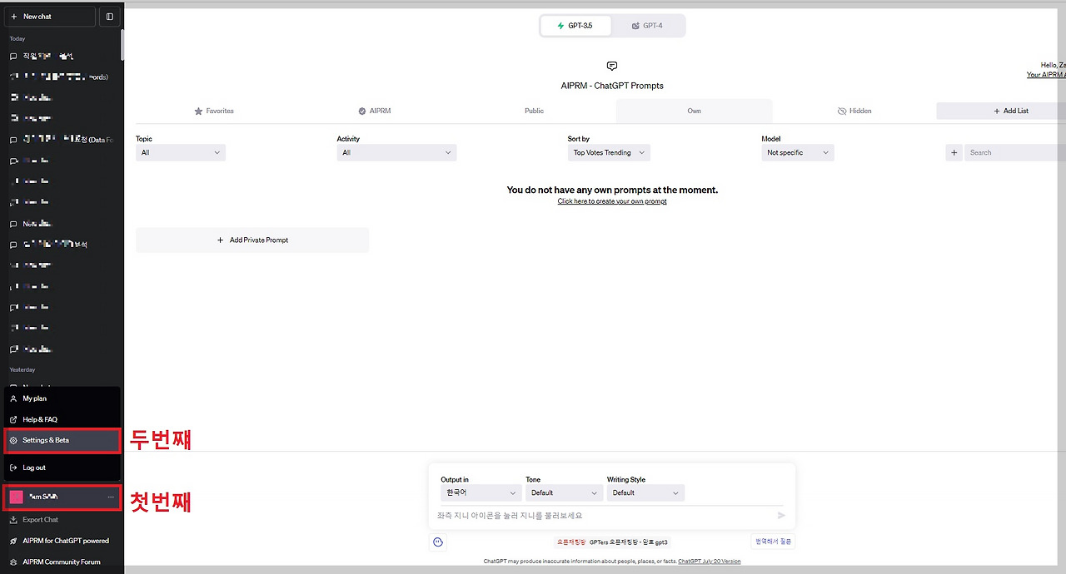Image resolution: width=1066 pixels, height=574 pixels.
Task: Focus the prompt Search field
Action: pos(1015,153)
